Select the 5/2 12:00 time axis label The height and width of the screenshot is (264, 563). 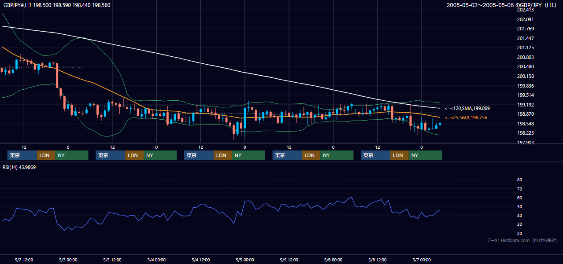coord(24,260)
